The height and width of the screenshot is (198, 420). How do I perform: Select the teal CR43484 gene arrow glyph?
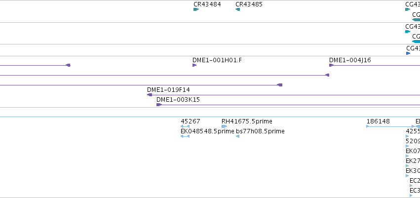196,9
